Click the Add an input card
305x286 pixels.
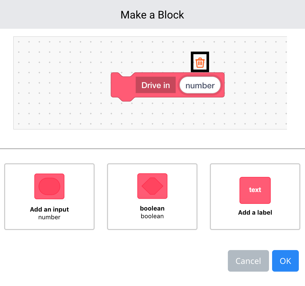click(x=49, y=197)
